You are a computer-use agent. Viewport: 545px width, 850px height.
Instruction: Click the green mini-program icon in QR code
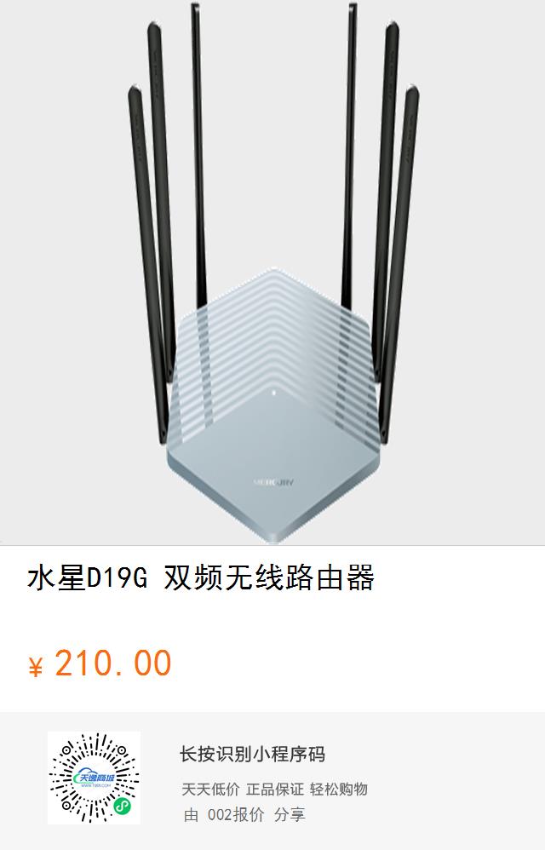click(x=123, y=807)
